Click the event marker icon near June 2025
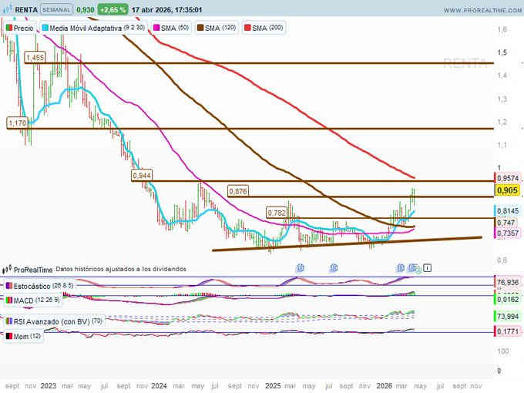This screenshot has width=524, height=393. [x=334, y=268]
